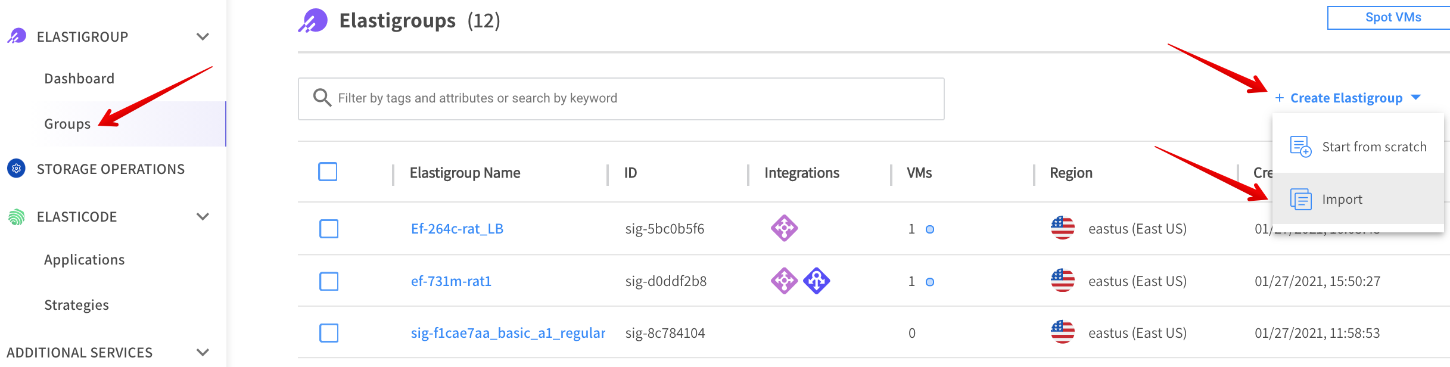Click the blue integration icon for ef-731m-rat1
The height and width of the screenshot is (367, 1450).
click(816, 281)
